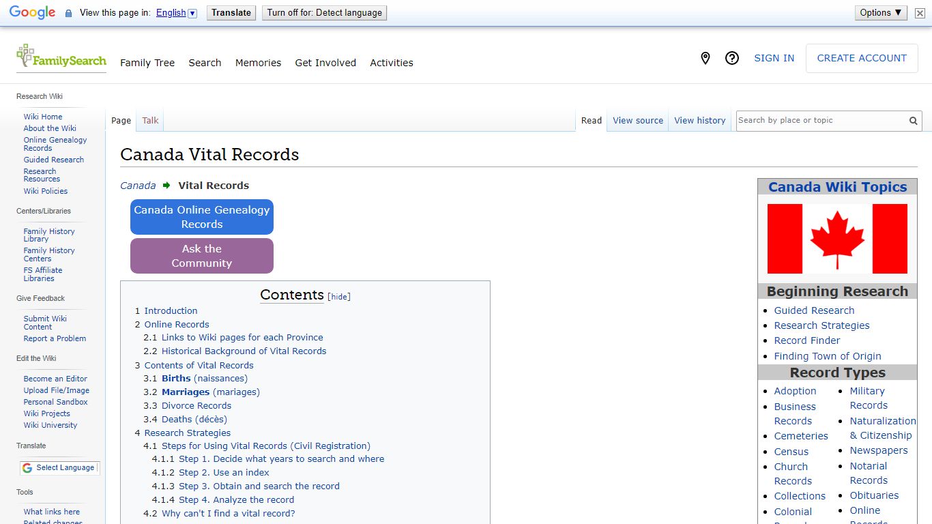Open Canada Online Genealogy Records button
The height and width of the screenshot is (524, 932).
pos(202,217)
